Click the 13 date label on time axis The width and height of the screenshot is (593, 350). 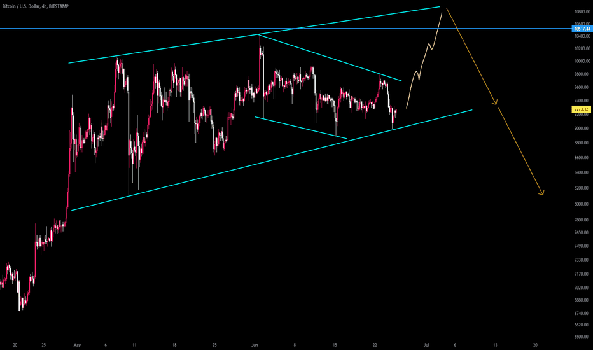(495, 345)
